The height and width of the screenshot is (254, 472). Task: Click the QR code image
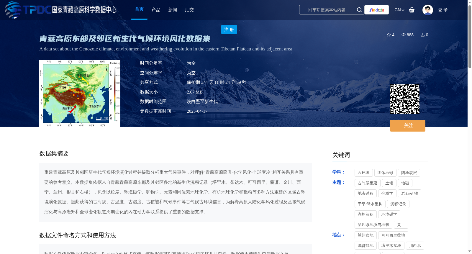pyautogui.click(x=405, y=99)
